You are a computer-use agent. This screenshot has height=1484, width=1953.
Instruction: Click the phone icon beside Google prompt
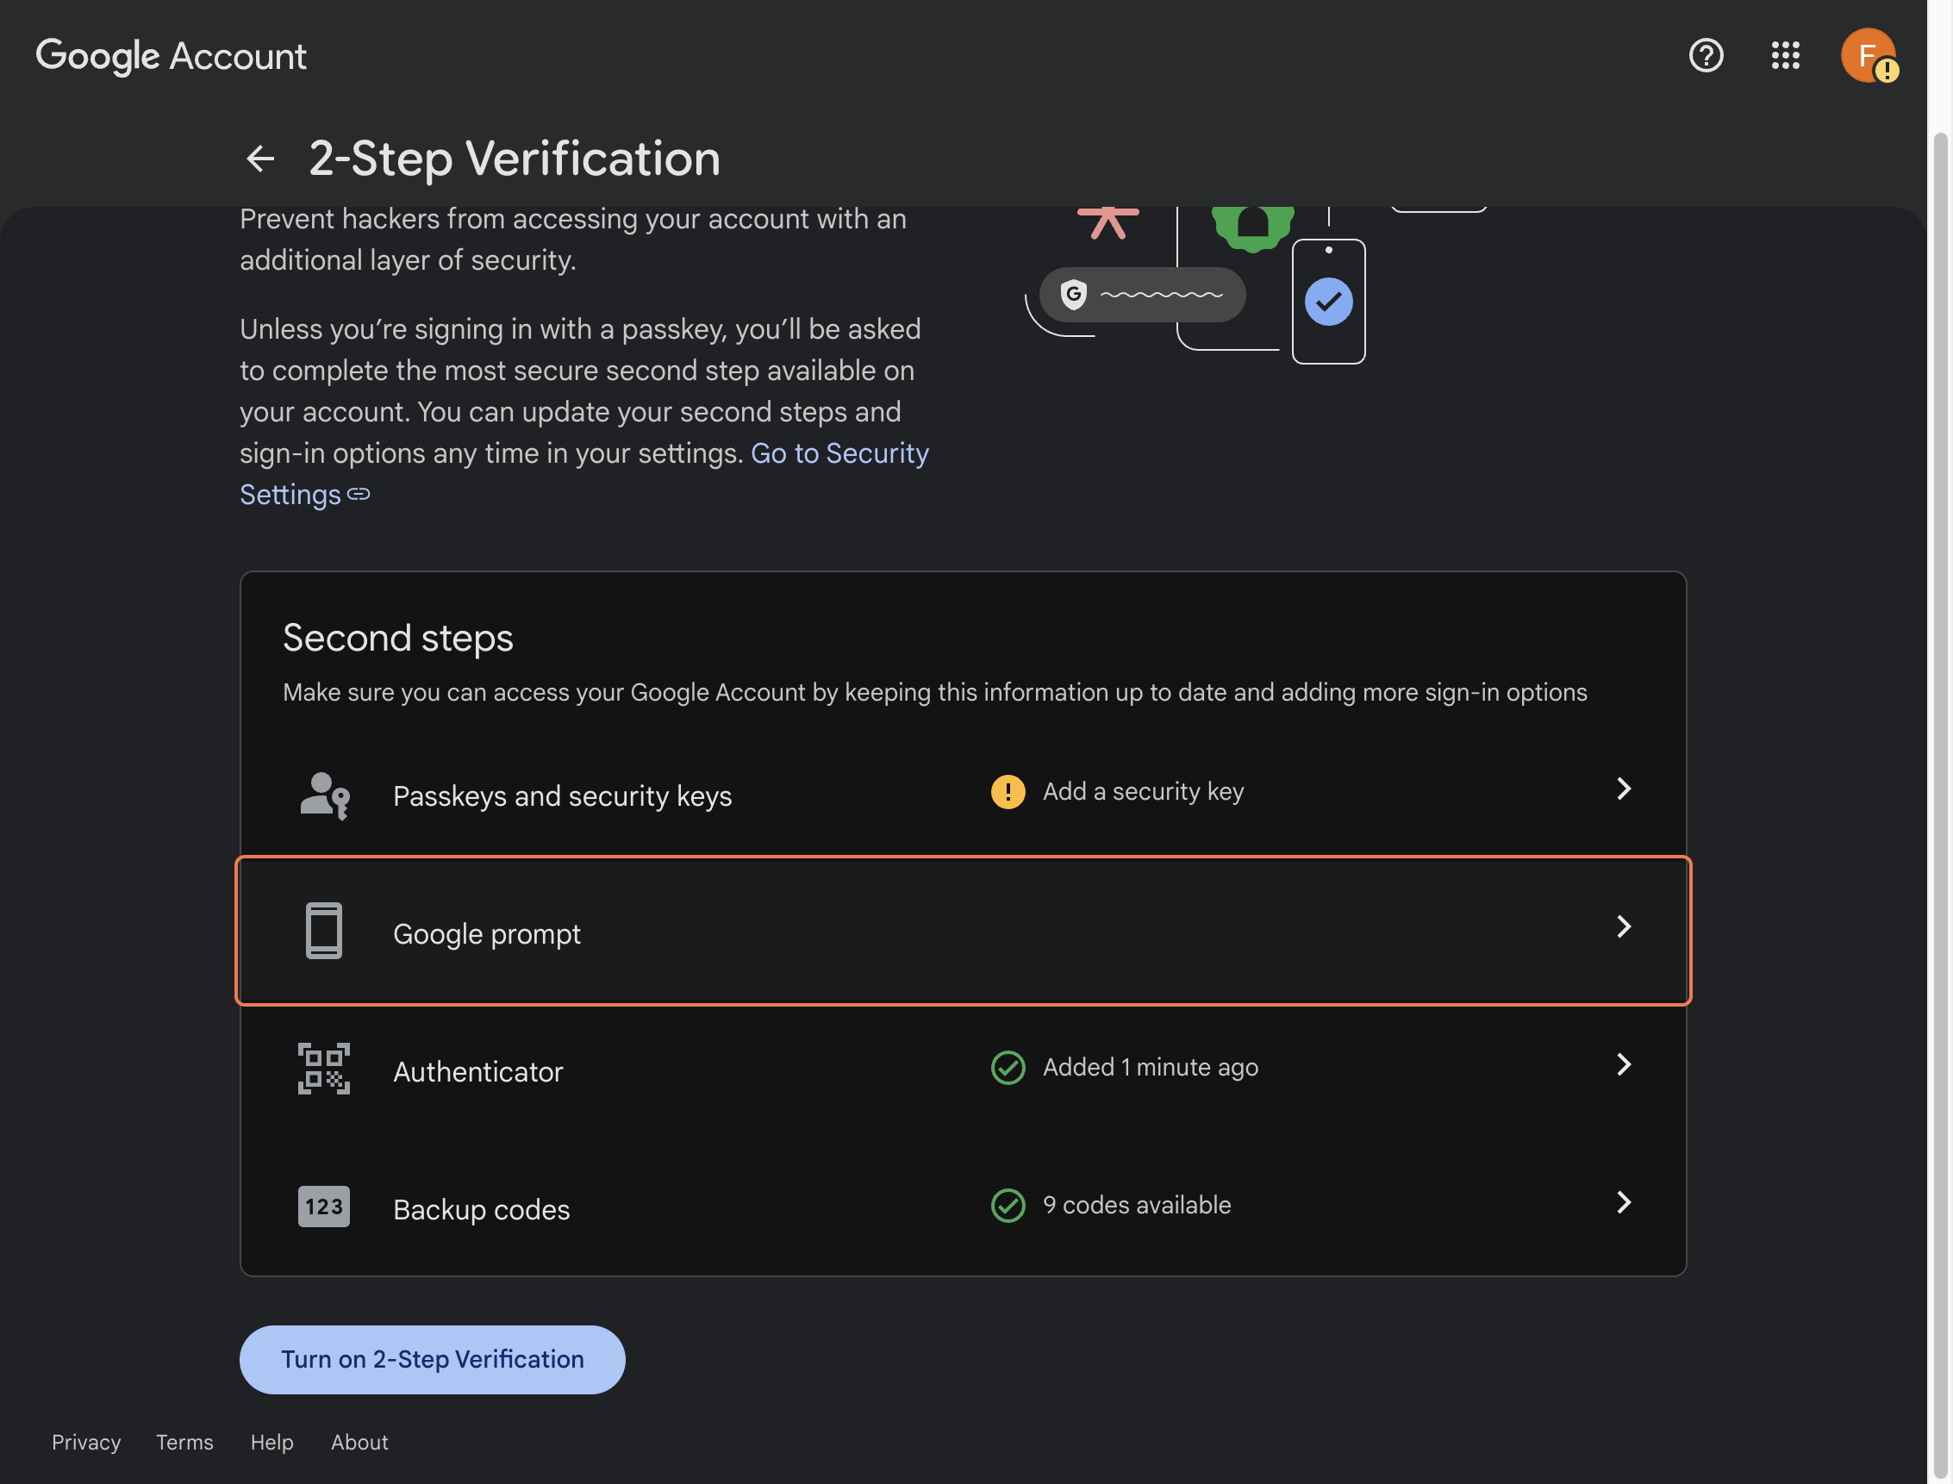323,932
